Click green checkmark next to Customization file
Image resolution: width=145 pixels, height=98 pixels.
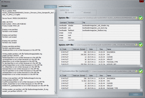coord(141,71)
